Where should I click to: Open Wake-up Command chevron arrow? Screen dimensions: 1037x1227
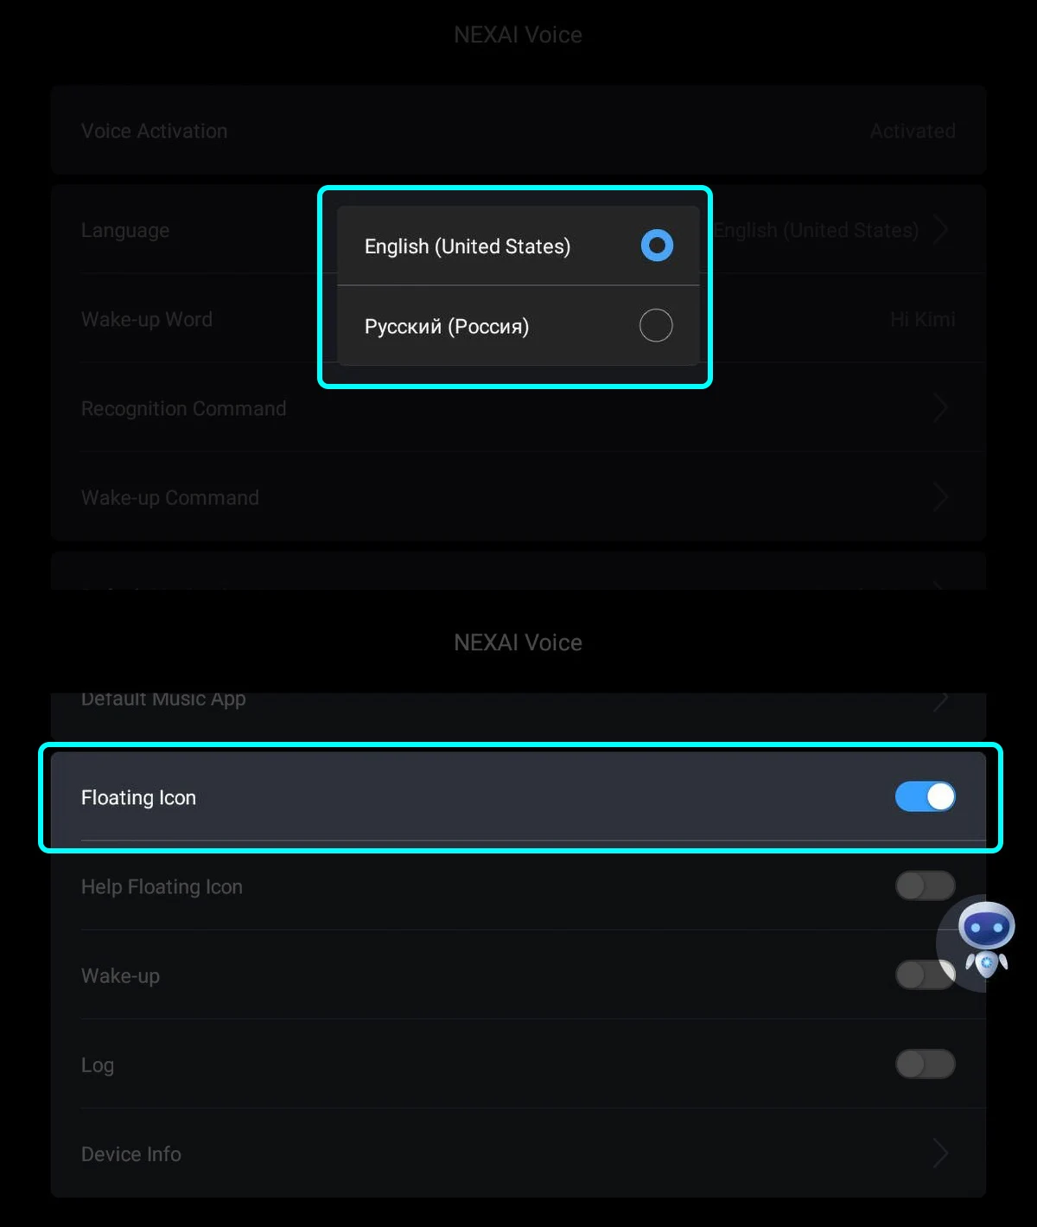tap(941, 497)
